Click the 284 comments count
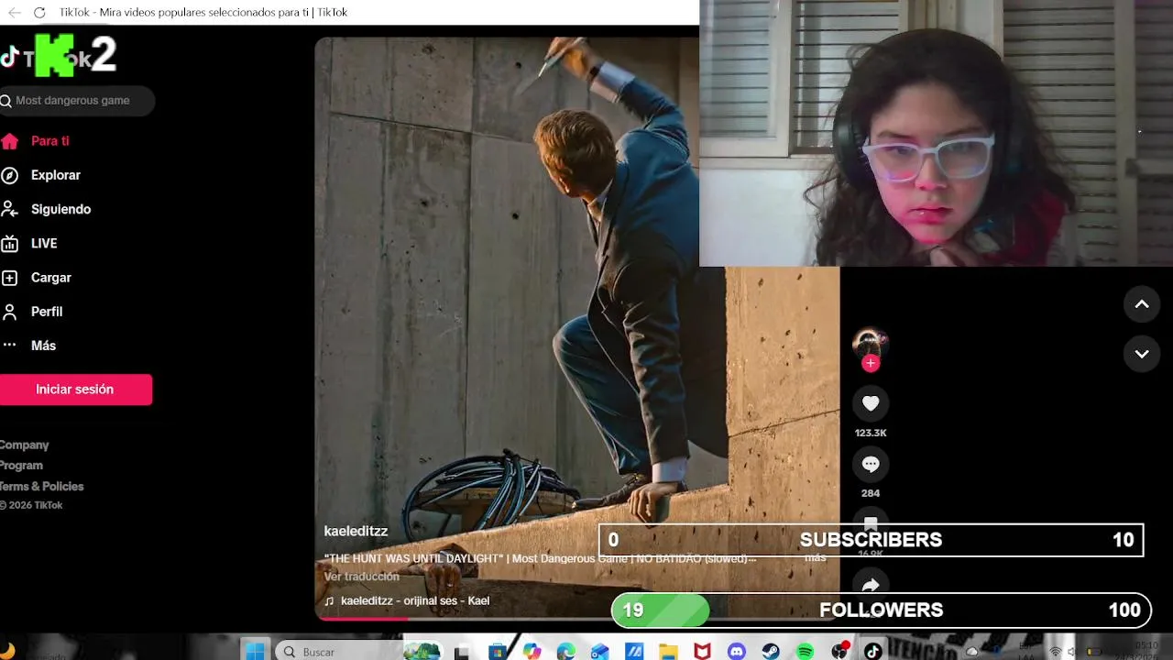The width and height of the screenshot is (1173, 660). click(x=871, y=493)
